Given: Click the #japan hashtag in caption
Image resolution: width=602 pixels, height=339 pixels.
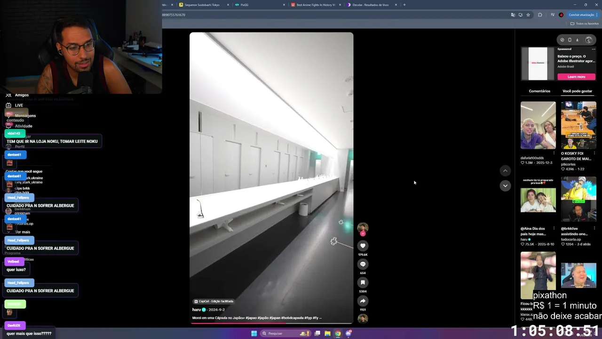Looking at the screenshot, I should 274,318.
